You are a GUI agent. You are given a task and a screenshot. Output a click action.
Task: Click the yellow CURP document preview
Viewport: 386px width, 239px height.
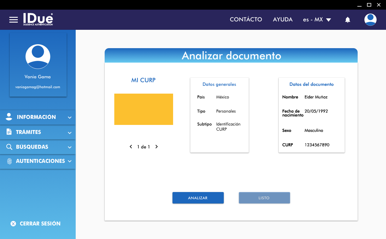(x=144, y=109)
